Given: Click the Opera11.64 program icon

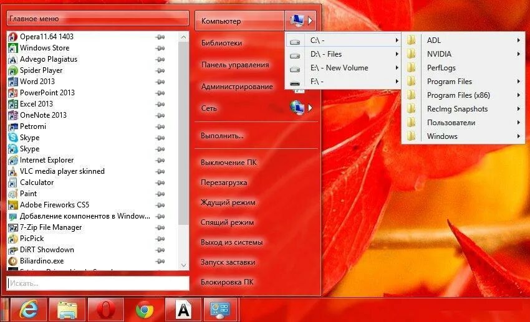Looking at the screenshot, I should pyautogui.click(x=12, y=37).
